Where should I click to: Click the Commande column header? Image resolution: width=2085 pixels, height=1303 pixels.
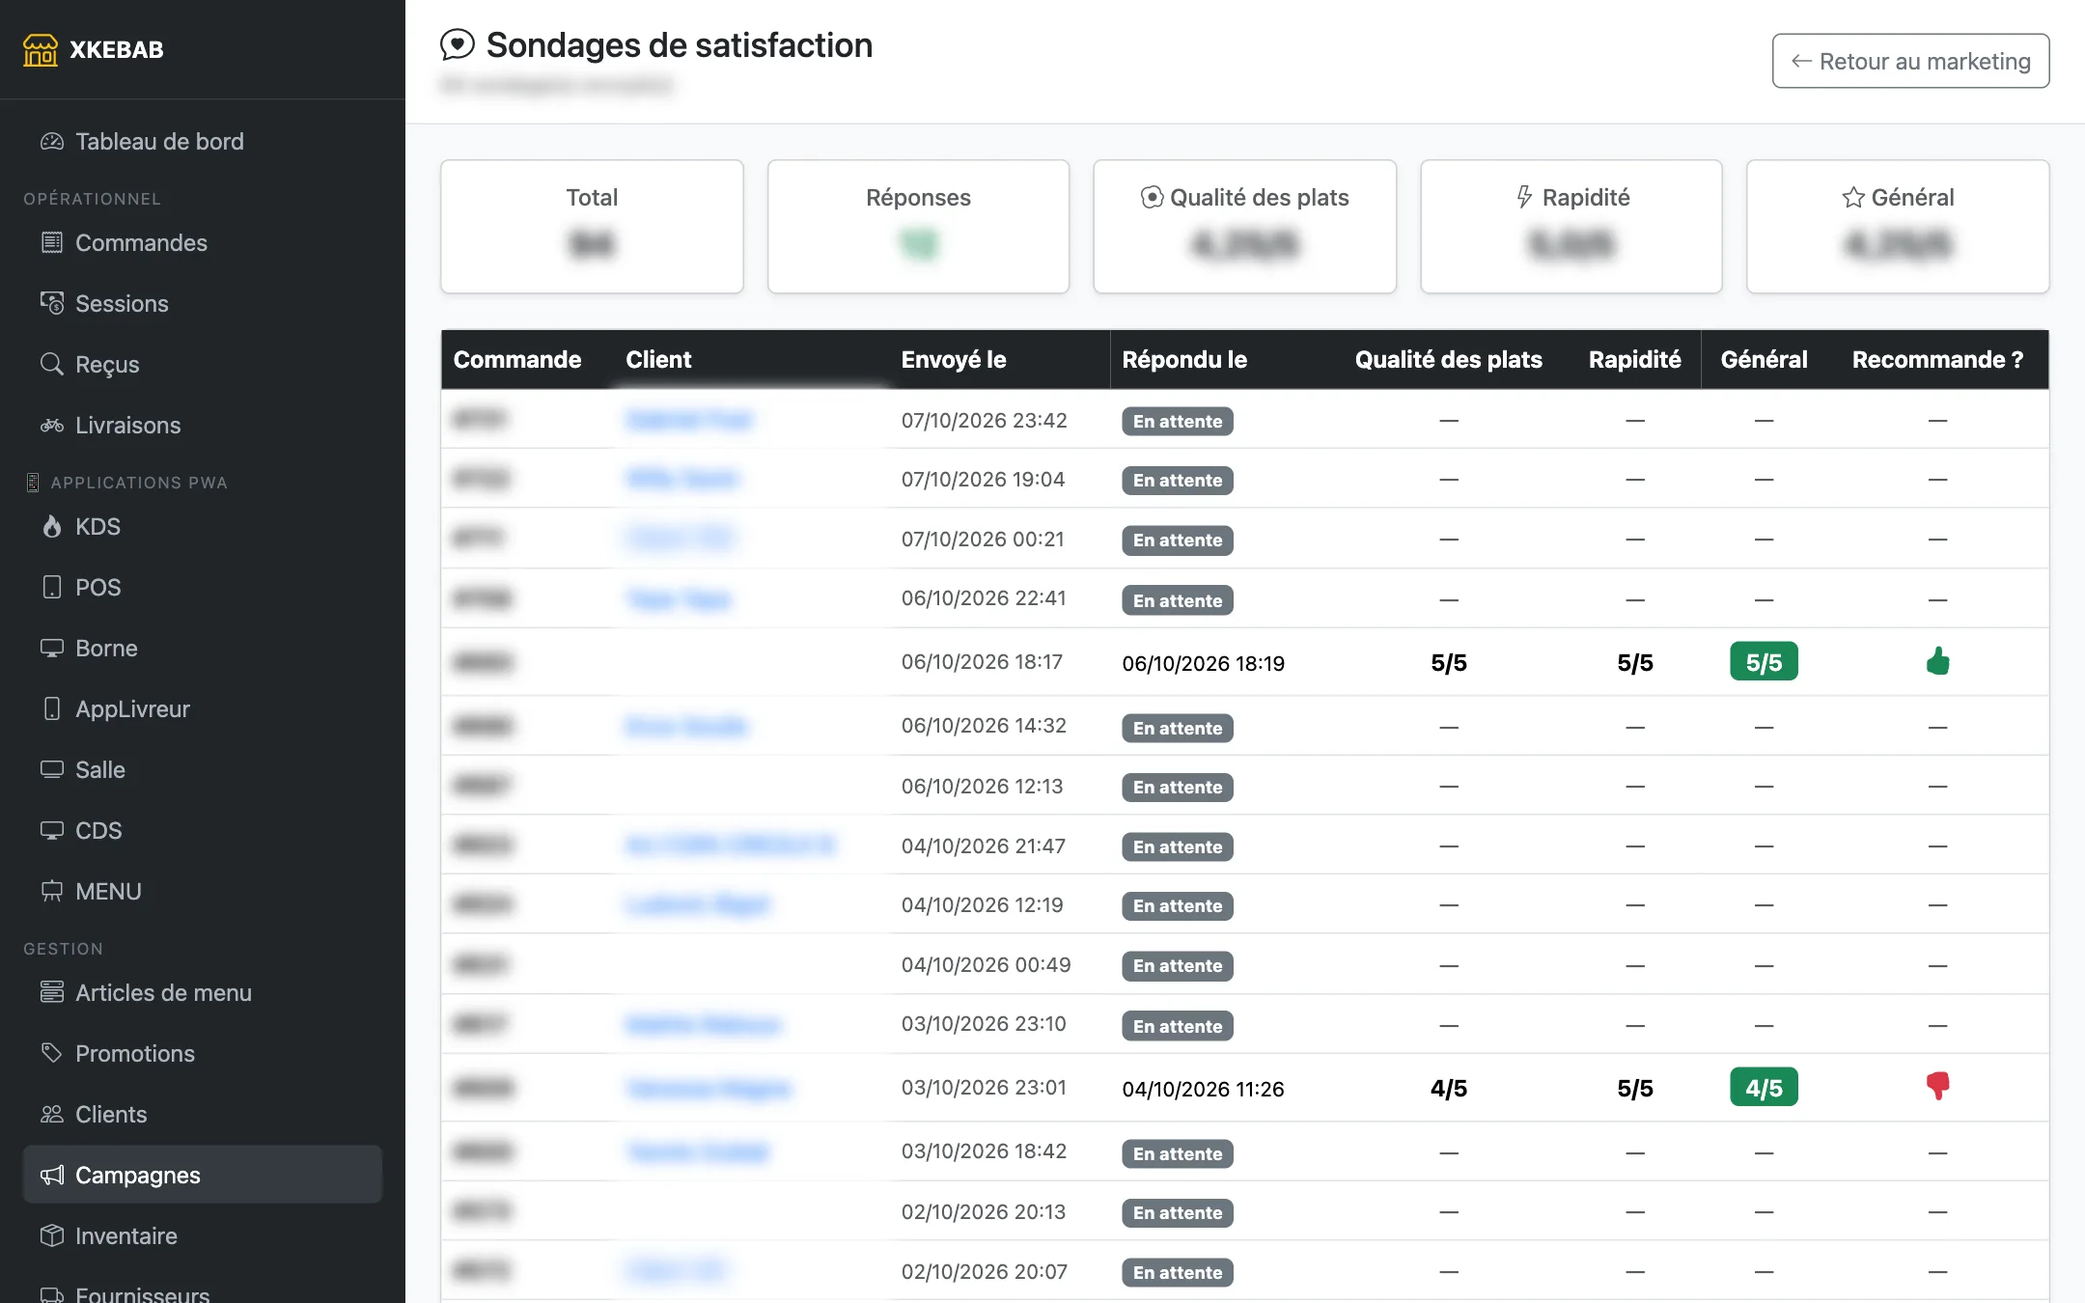pyautogui.click(x=517, y=359)
